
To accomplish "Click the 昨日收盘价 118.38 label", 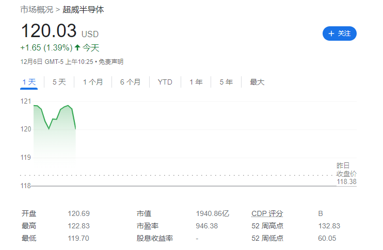I will pyautogui.click(x=346, y=174).
